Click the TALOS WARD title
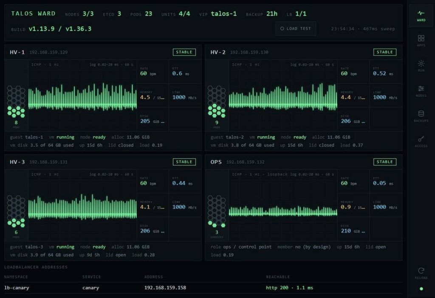 click(x=33, y=14)
